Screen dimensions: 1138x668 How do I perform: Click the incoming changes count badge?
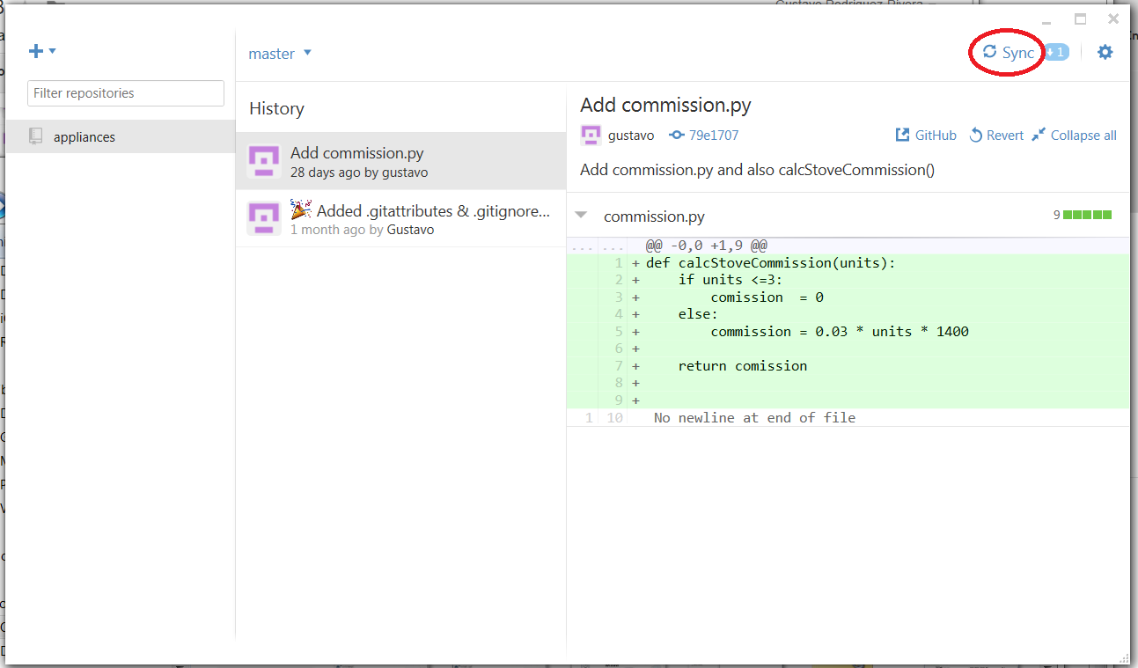click(x=1056, y=53)
